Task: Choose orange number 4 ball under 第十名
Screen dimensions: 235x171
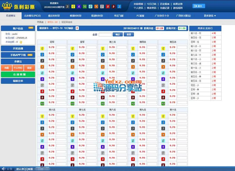Action: (x=163, y=135)
